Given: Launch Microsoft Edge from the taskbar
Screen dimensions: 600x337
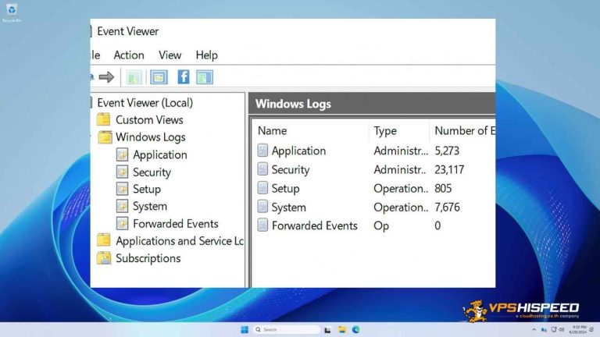Looking at the screenshot, I should (356, 329).
